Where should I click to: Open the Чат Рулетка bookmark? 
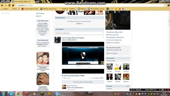pyautogui.click(x=96, y=9)
